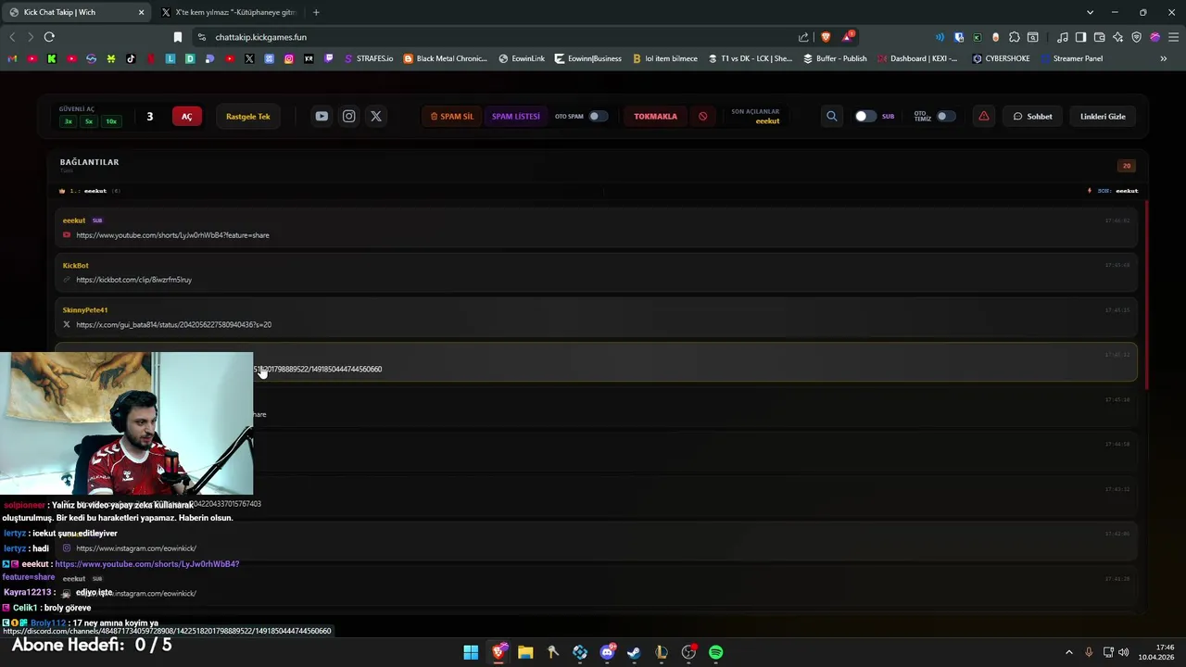
Task: Open the Windows Start menu
Action: point(471,652)
